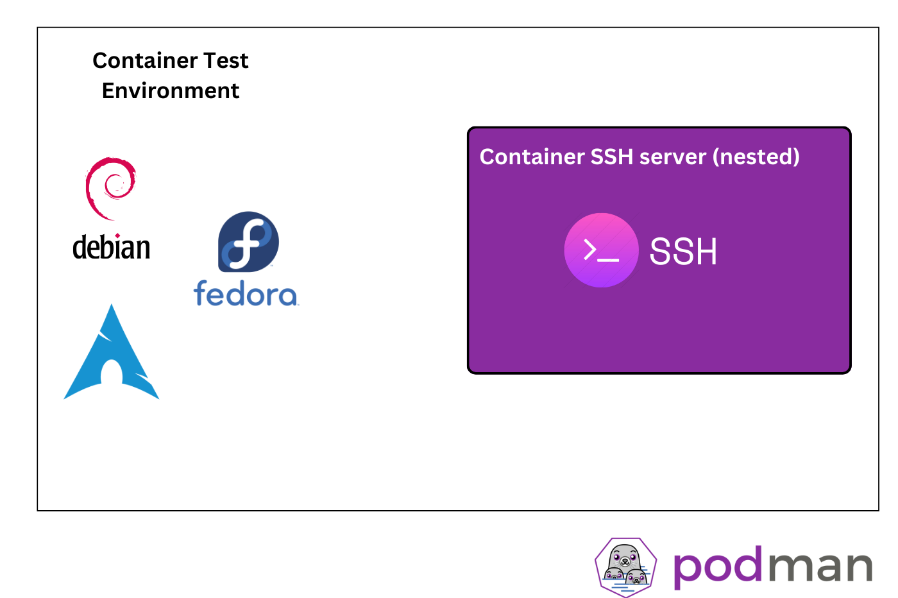Click the black debian wordmark text
Viewport: 898px width, 598px height.
(112, 247)
